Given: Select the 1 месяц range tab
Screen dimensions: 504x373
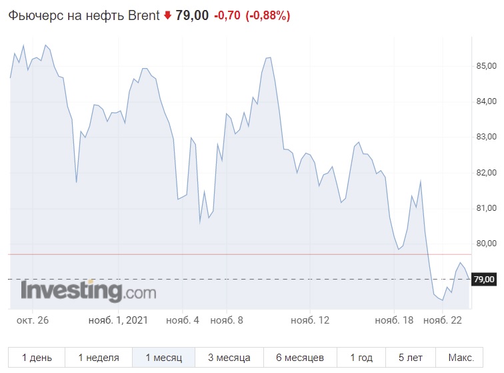Looking at the screenshot, I should tap(163, 357).
